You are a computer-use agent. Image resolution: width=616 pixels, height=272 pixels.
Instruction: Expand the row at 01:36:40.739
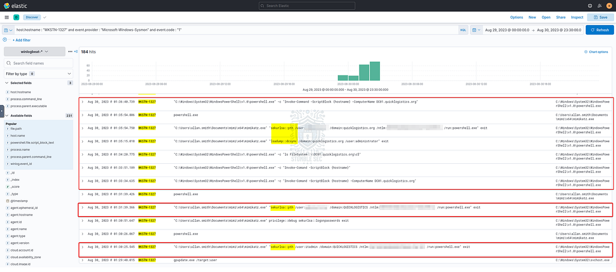pyautogui.click(x=83, y=102)
